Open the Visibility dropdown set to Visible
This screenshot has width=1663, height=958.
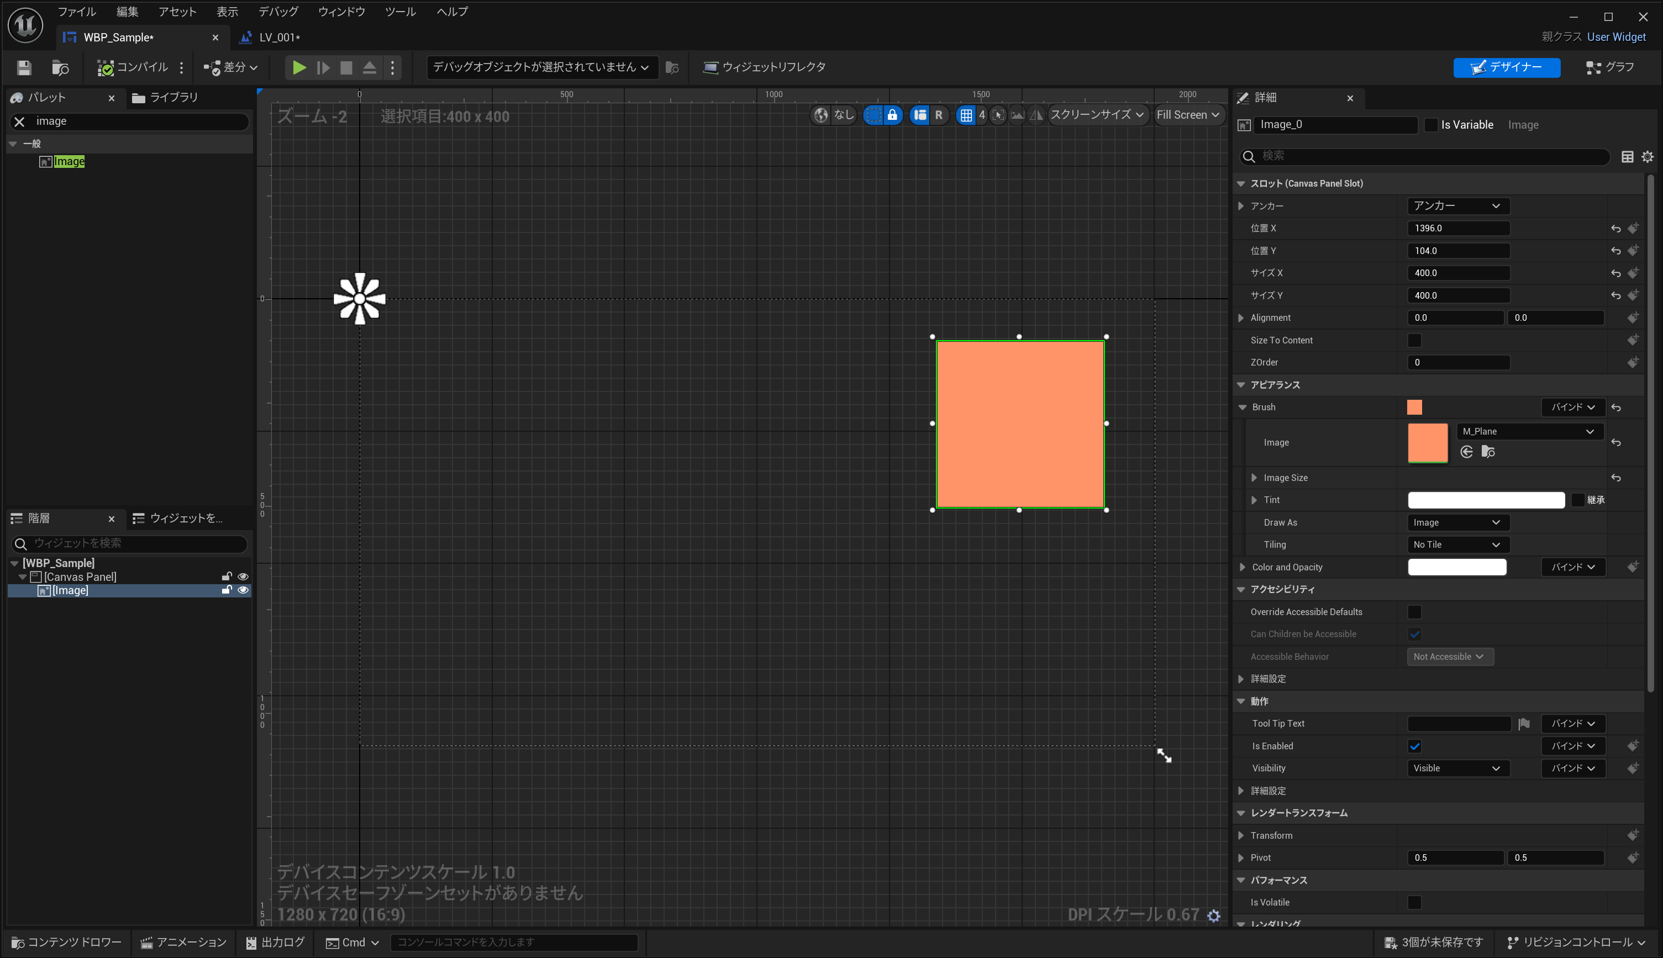point(1457,768)
